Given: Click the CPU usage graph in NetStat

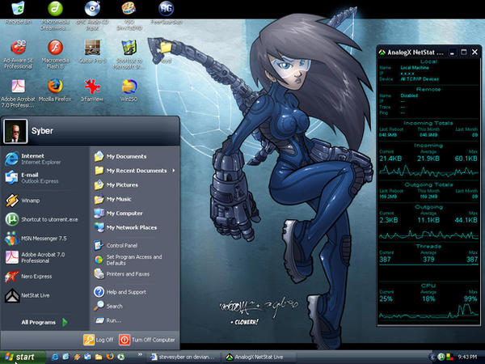Looking at the screenshot, I should (x=428, y=311).
